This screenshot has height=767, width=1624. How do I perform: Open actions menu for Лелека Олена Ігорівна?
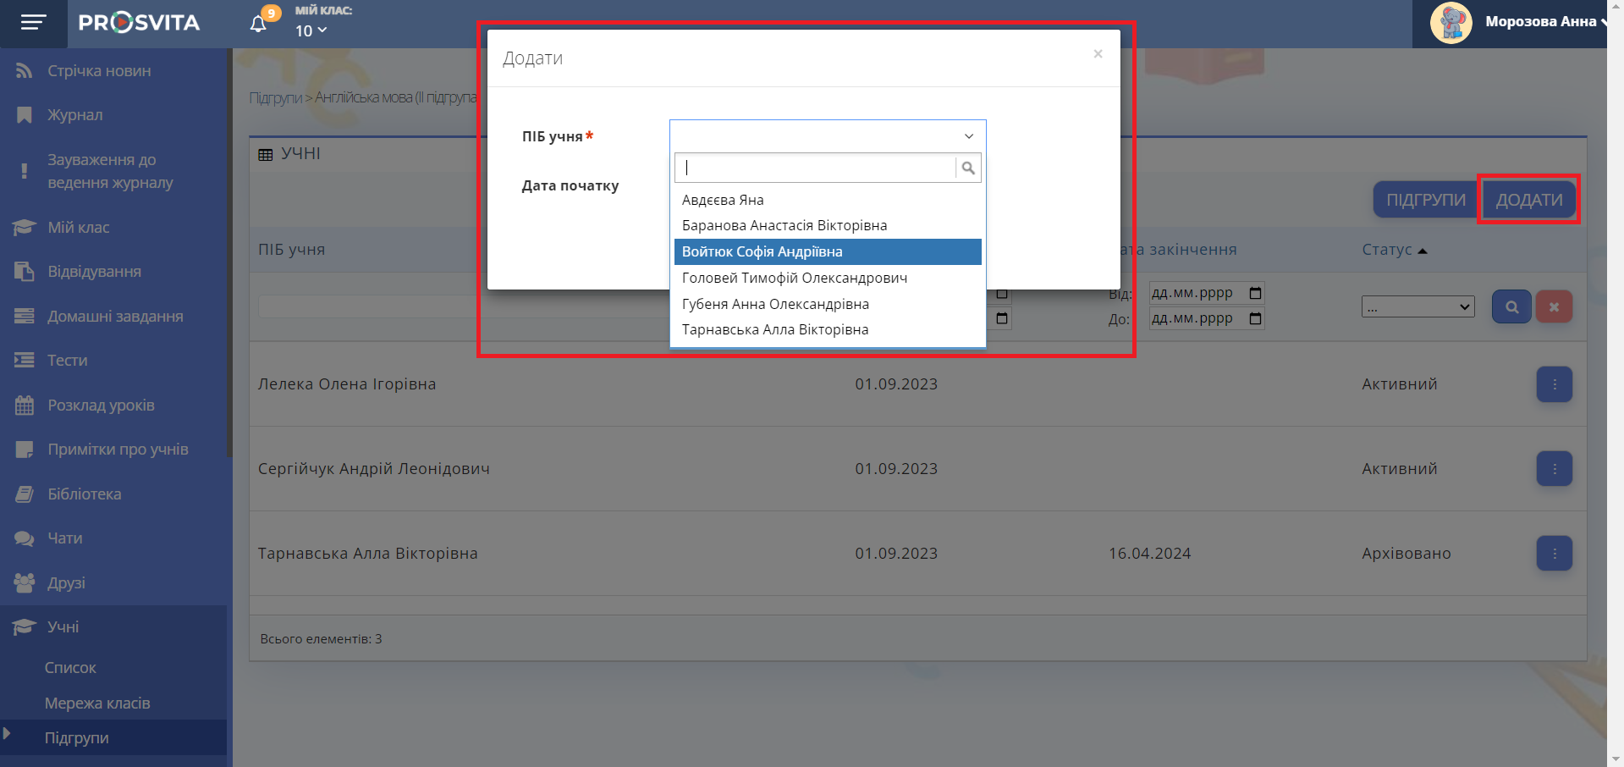pos(1554,384)
